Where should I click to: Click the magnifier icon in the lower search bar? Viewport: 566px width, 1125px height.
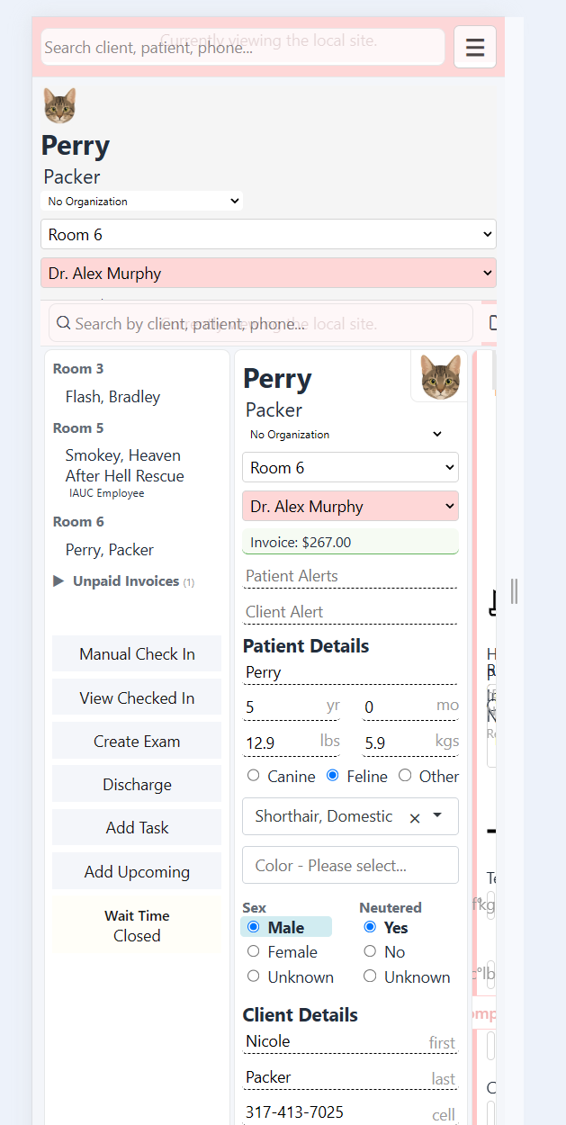pos(63,323)
